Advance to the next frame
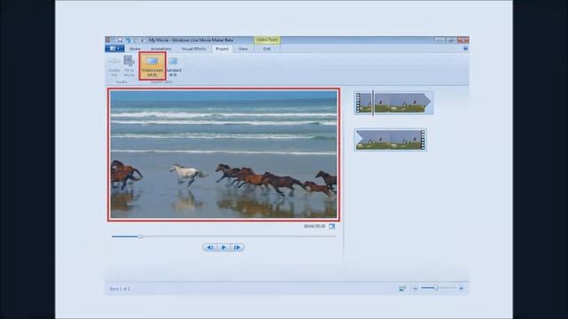Screen dimensions: 568x319 (237, 247)
